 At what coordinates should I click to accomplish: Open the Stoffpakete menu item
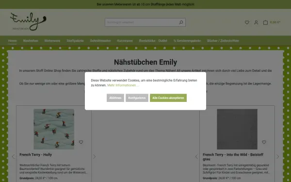tap(75, 41)
